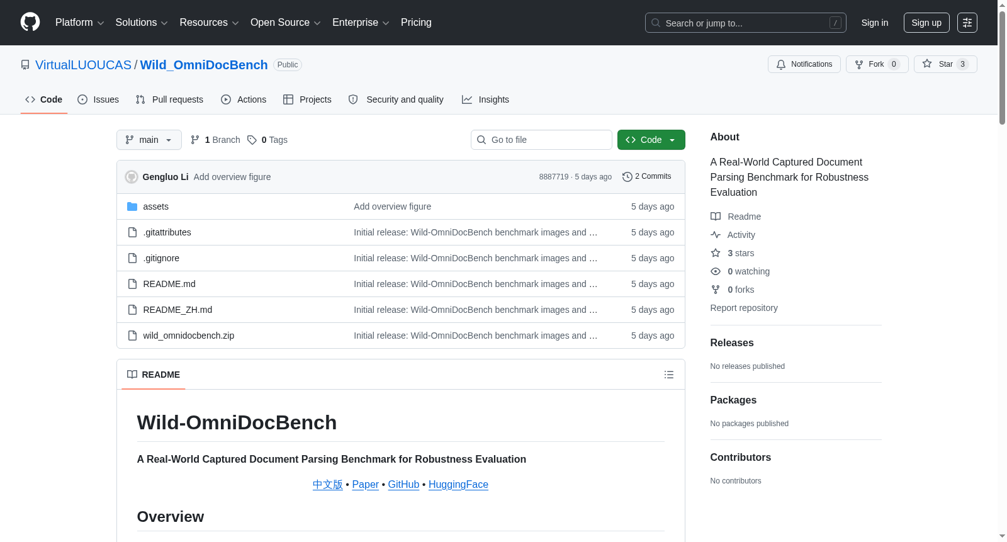The height and width of the screenshot is (542, 1007).
Task: Open the VirtualLUOUCAS owner profile
Action: pyautogui.click(x=83, y=65)
